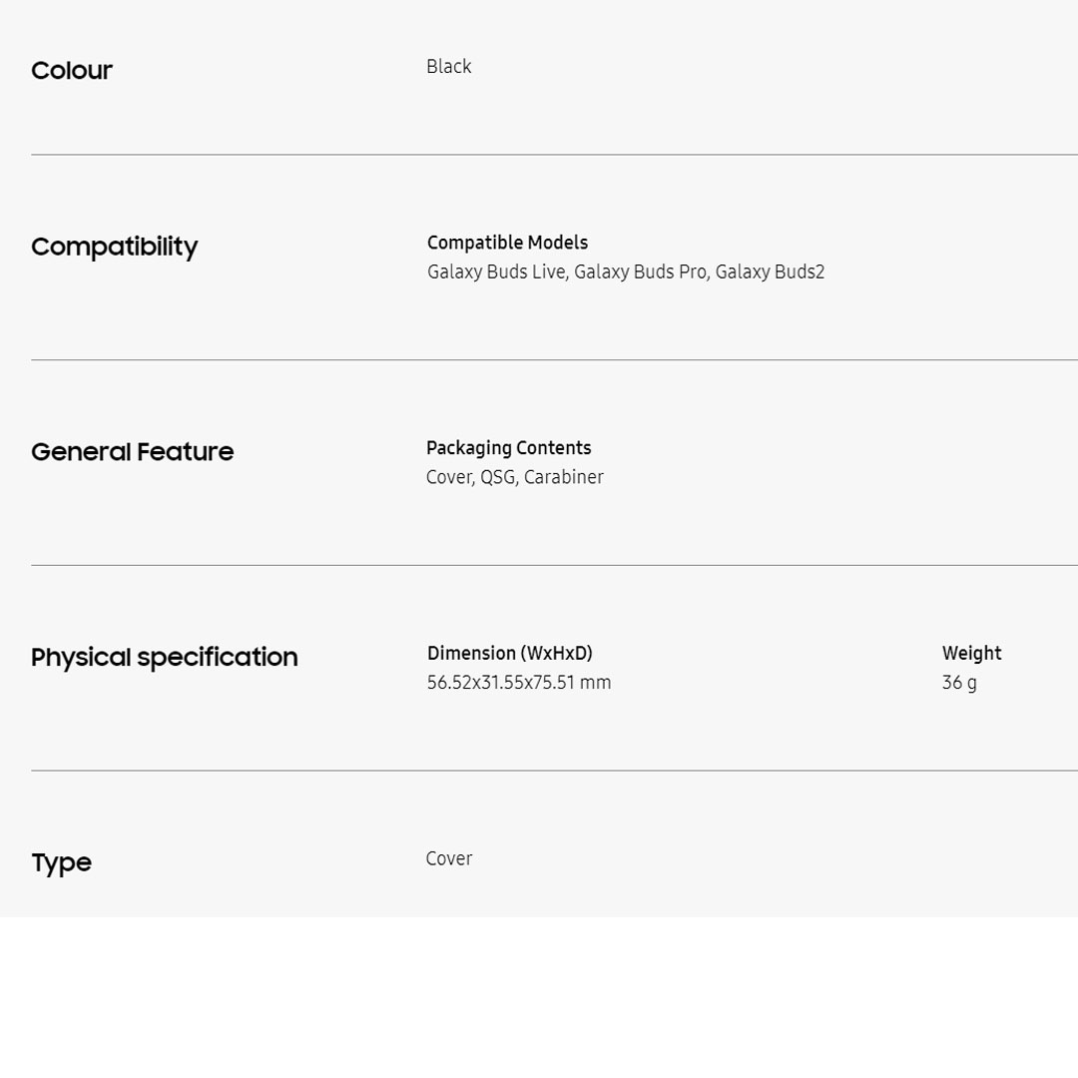Click QSG in the packaging contents
The width and height of the screenshot is (1078, 1078).
pos(497,478)
